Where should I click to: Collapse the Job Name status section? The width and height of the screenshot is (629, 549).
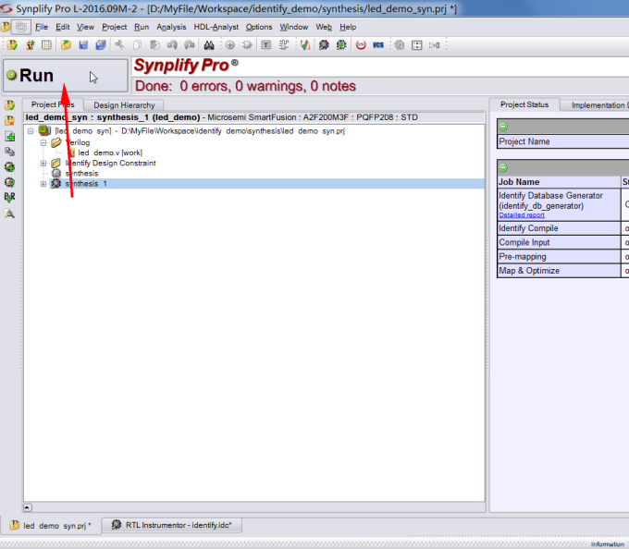503,167
